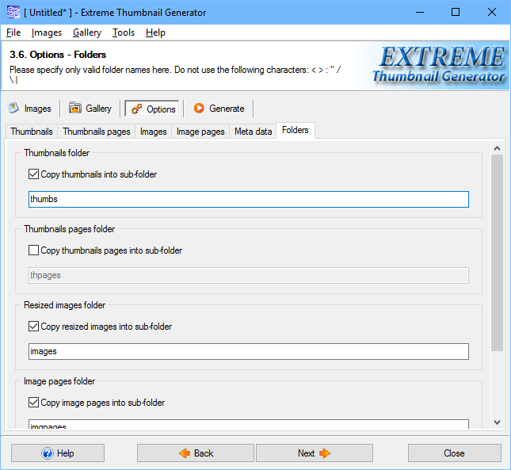
Task: Click the thumbs folder name field
Action: [x=249, y=199]
